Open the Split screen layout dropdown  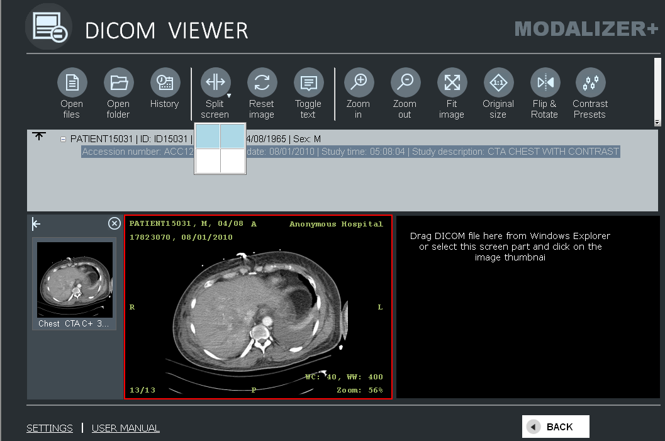pos(228,96)
